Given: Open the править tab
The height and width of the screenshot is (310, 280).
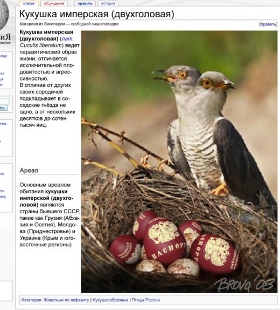Looking at the screenshot, I should click(x=85, y=3).
